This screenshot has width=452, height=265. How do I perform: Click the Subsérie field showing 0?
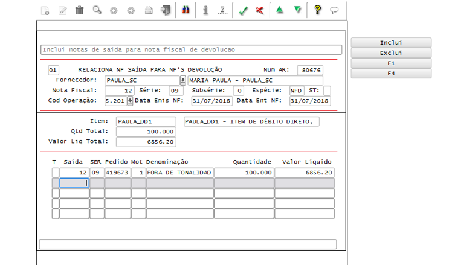tap(239, 91)
